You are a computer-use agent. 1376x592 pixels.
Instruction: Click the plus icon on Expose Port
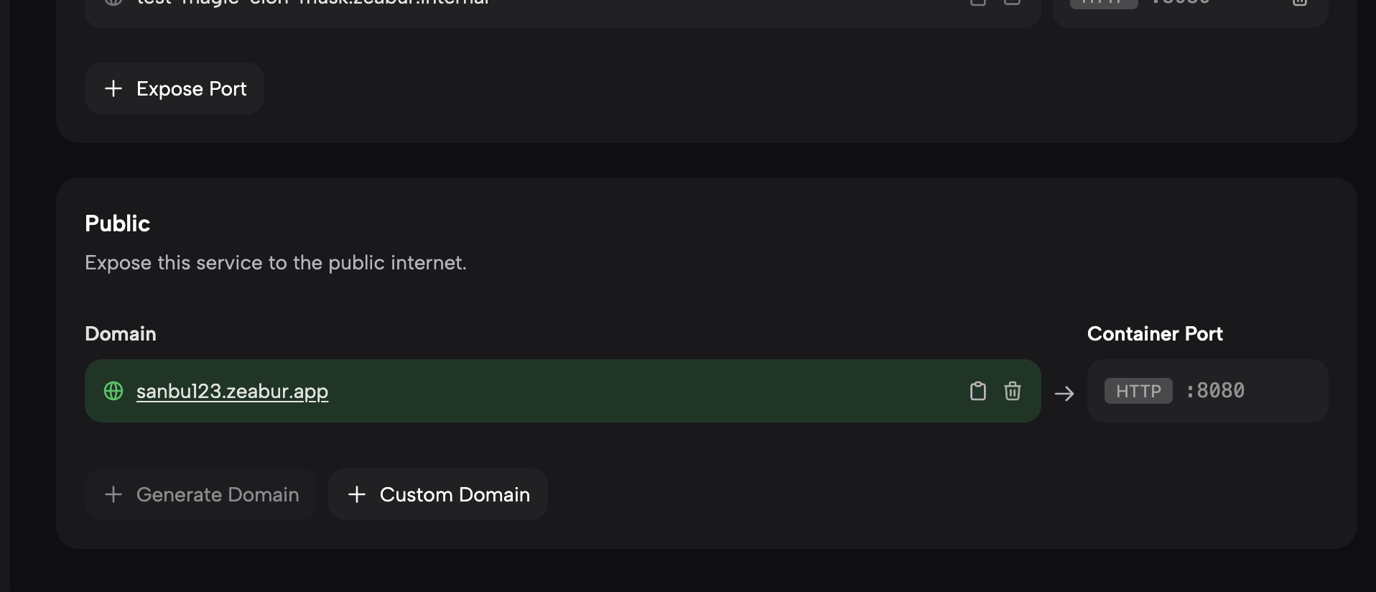(113, 88)
